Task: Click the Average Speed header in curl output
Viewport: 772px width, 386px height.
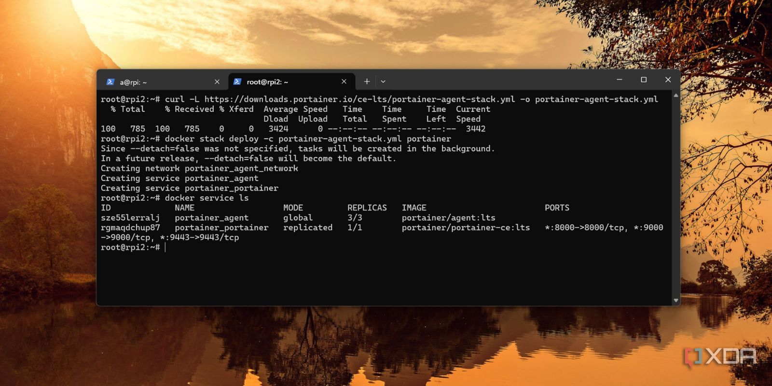Action: (x=295, y=110)
